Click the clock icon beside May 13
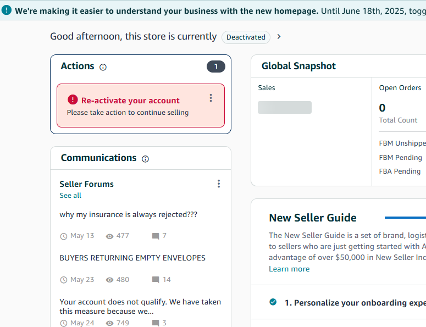This screenshot has height=327, width=426. coord(64,236)
